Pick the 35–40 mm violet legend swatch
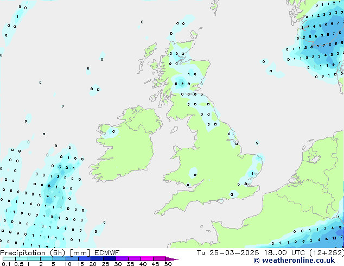The width and height of the screenshot is (344, 266). tap(134, 259)
